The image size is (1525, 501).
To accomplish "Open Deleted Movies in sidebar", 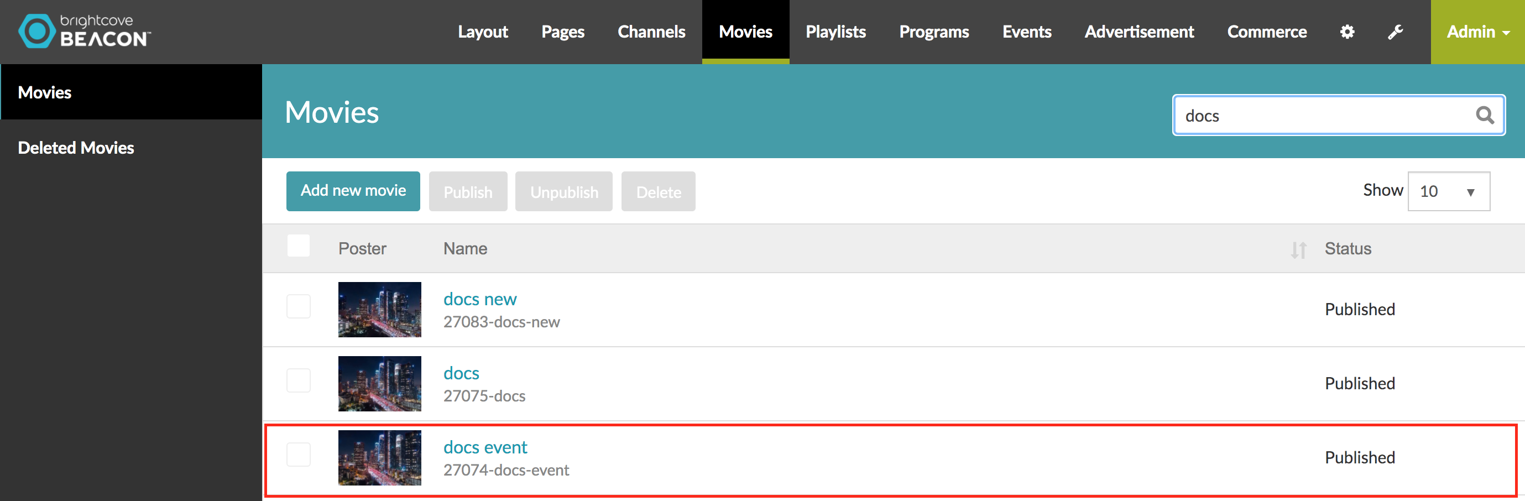I will 76,148.
